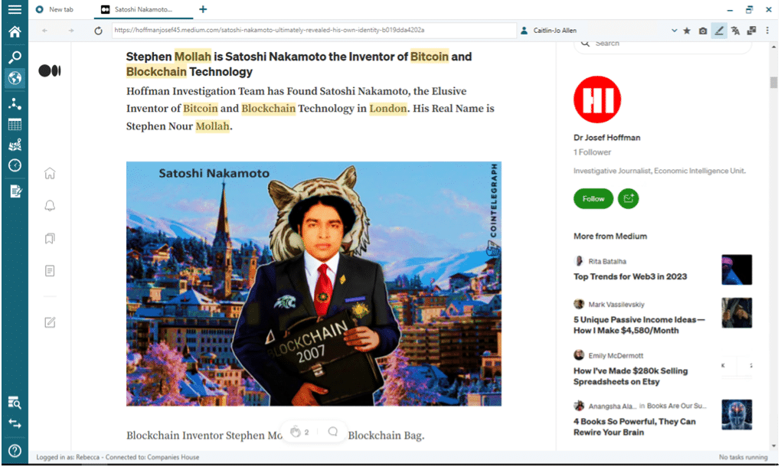The height and width of the screenshot is (470, 781).
Task: Click Dr Josef Hoffman's red avatar image
Action: pos(597,100)
